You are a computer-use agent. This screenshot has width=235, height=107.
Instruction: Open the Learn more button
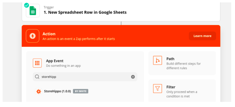click(202, 36)
